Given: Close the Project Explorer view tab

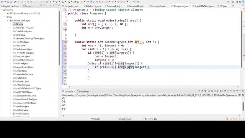Looking at the screenshot, I should pyautogui.click(x=21, y=6).
